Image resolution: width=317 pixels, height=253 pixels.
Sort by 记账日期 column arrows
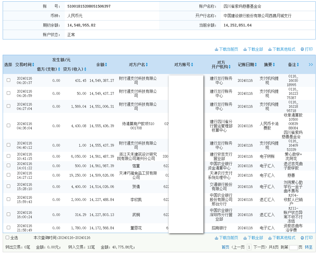[256, 65]
